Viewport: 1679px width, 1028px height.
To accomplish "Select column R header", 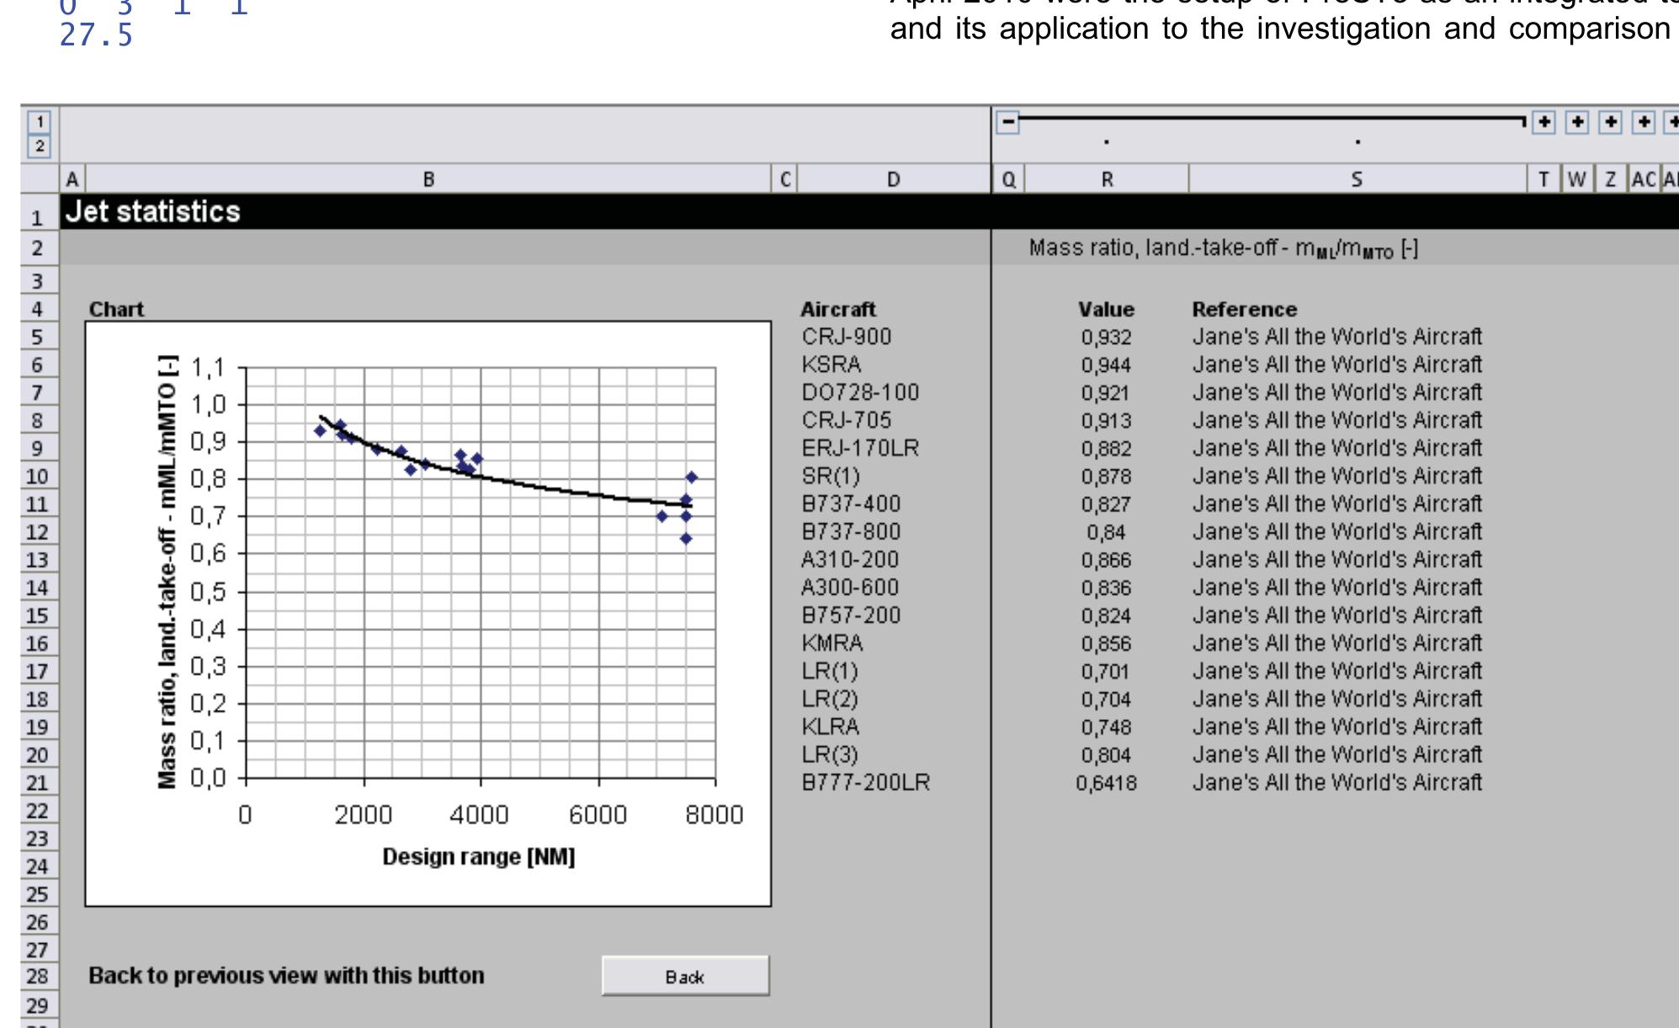I will (x=1107, y=179).
